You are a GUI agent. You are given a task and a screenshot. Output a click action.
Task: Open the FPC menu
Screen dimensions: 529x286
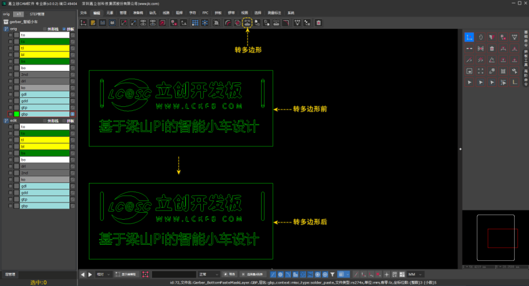pos(205,13)
